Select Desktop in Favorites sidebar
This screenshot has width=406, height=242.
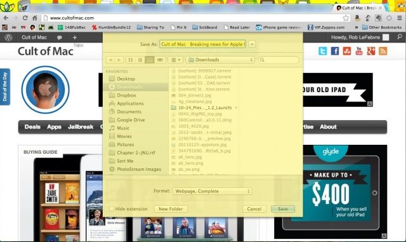coord(126,79)
